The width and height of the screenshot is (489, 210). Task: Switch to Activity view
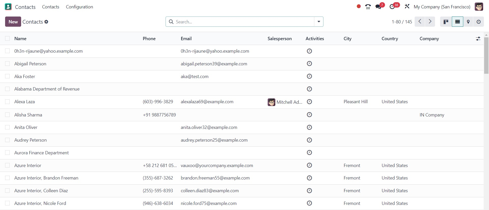(479, 22)
